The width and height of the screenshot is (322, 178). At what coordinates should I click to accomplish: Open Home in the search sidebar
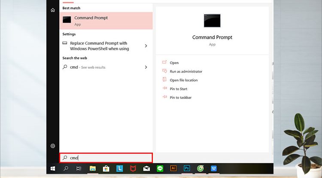click(53, 10)
